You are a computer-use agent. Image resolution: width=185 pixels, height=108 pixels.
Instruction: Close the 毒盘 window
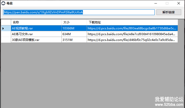click(179, 3)
